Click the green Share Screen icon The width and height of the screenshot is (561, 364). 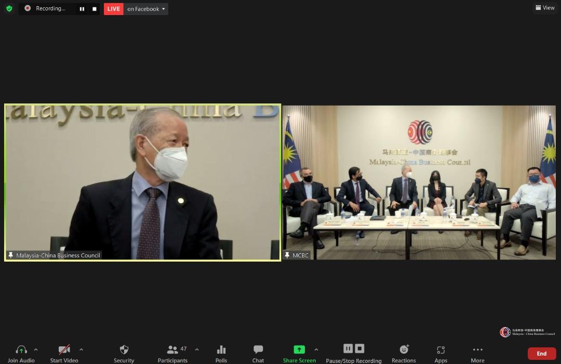[299, 349]
